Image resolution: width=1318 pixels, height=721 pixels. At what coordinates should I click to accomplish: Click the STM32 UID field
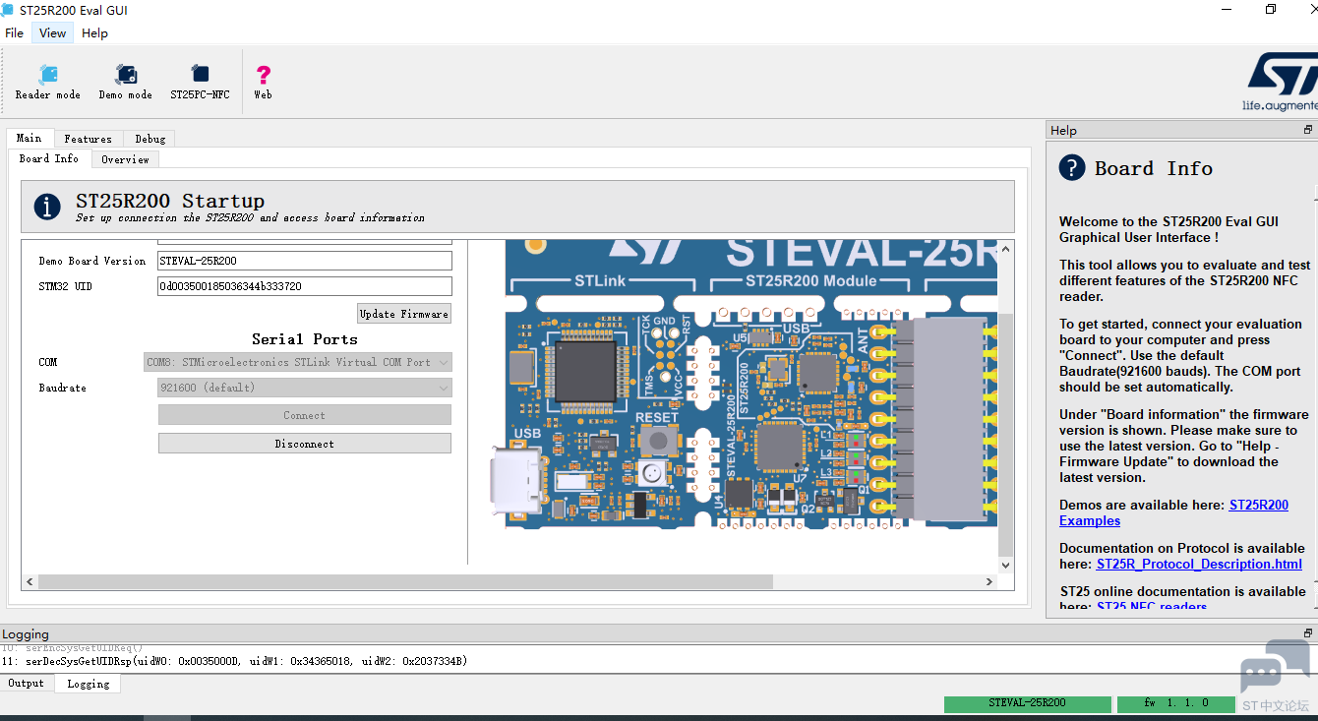pyautogui.click(x=305, y=286)
